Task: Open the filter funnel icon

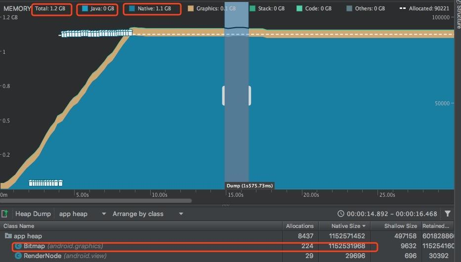Action: point(448,214)
